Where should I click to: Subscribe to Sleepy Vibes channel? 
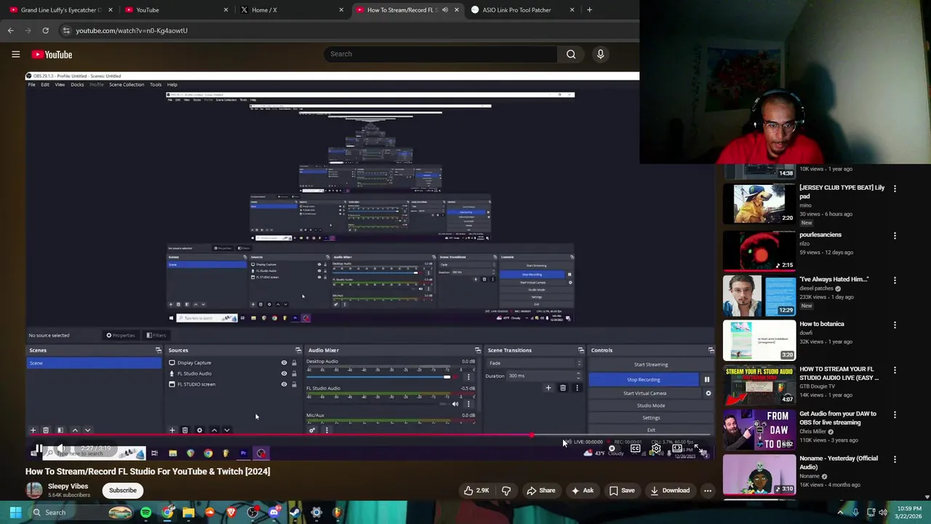point(122,491)
